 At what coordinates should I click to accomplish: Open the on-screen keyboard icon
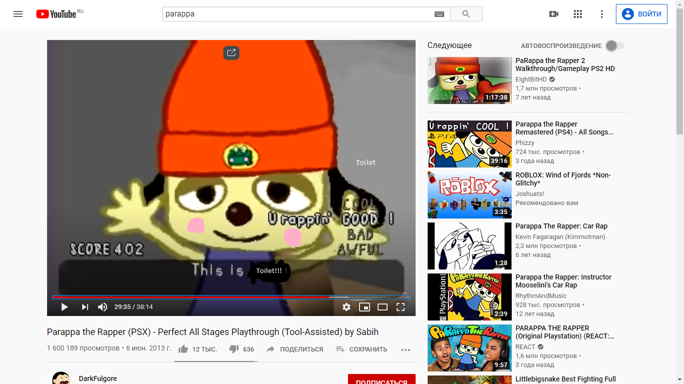tap(439, 14)
